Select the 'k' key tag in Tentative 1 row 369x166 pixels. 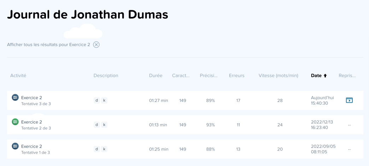[104, 149]
